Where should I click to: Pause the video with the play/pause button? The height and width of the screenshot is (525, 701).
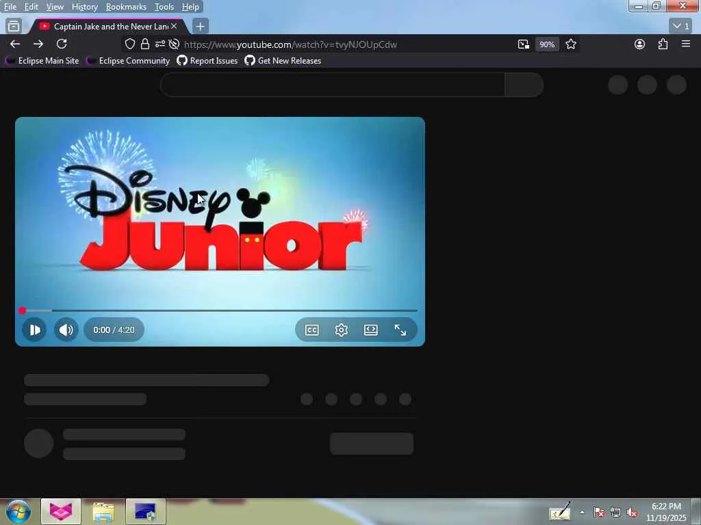click(x=34, y=330)
